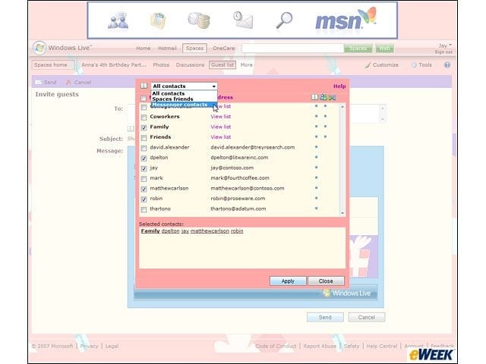Open View list for Family

tap(221, 127)
